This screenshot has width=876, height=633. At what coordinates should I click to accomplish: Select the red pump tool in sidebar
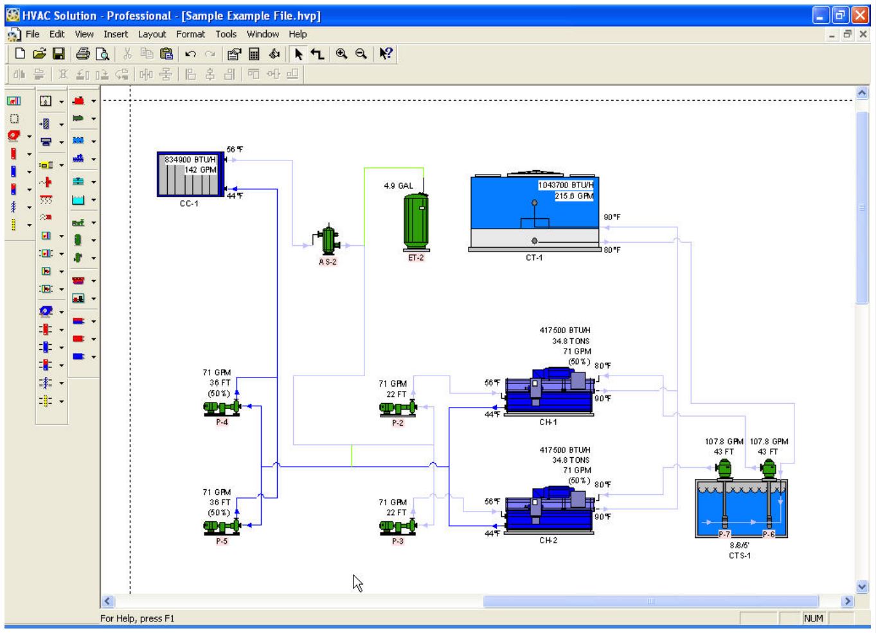[13, 135]
